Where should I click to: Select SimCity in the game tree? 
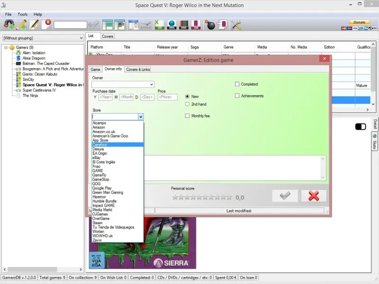(x=28, y=80)
